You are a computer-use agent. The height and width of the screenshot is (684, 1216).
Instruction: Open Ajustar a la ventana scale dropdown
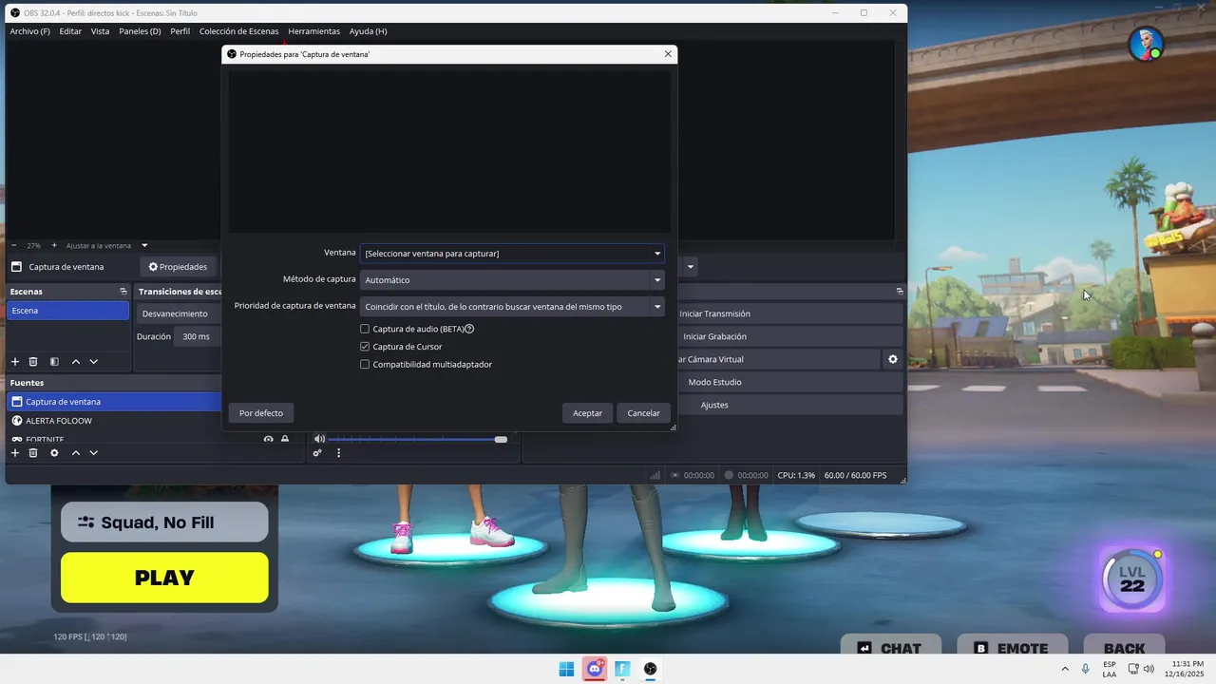click(x=106, y=245)
